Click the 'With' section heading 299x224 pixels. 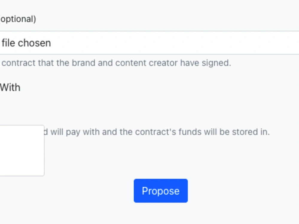[10, 88]
